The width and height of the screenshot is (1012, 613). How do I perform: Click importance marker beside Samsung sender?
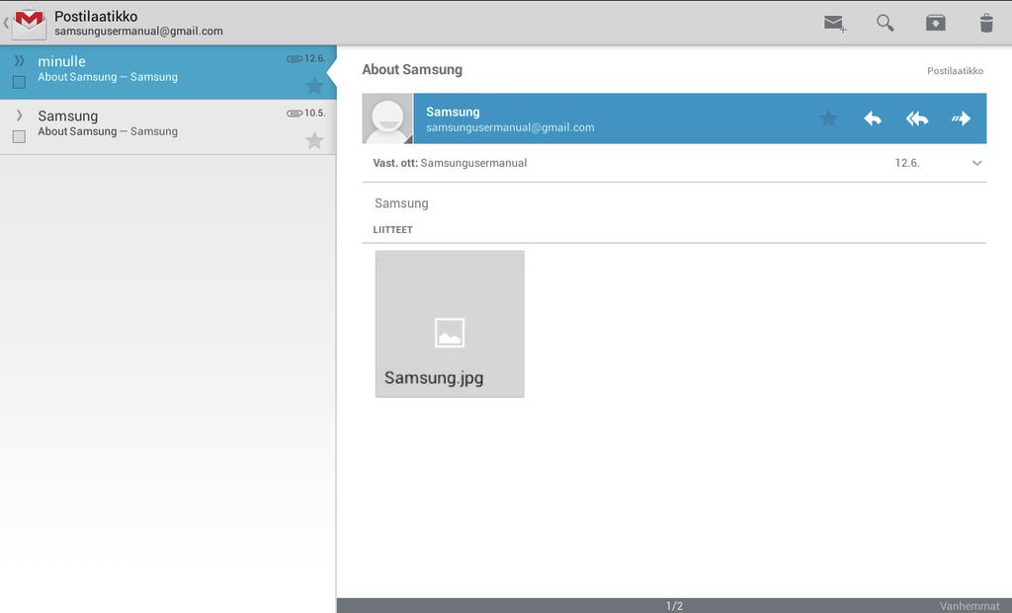tap(20, 115)
